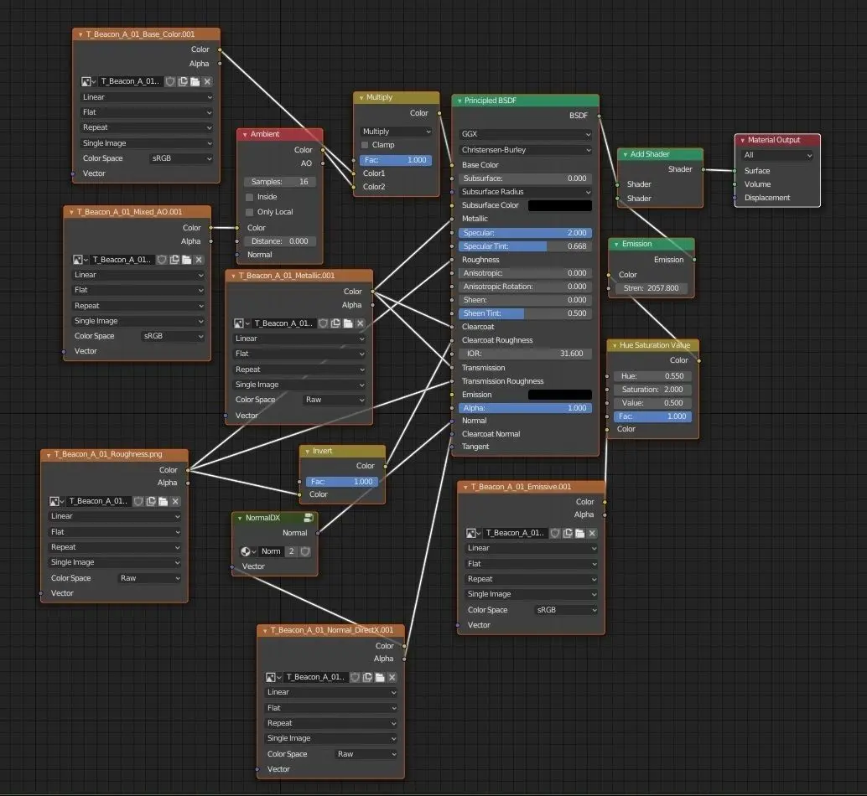Toggle fake user shield in Emissive node
Viewport: 867px width, 796px height.
[x=555, y=533]
